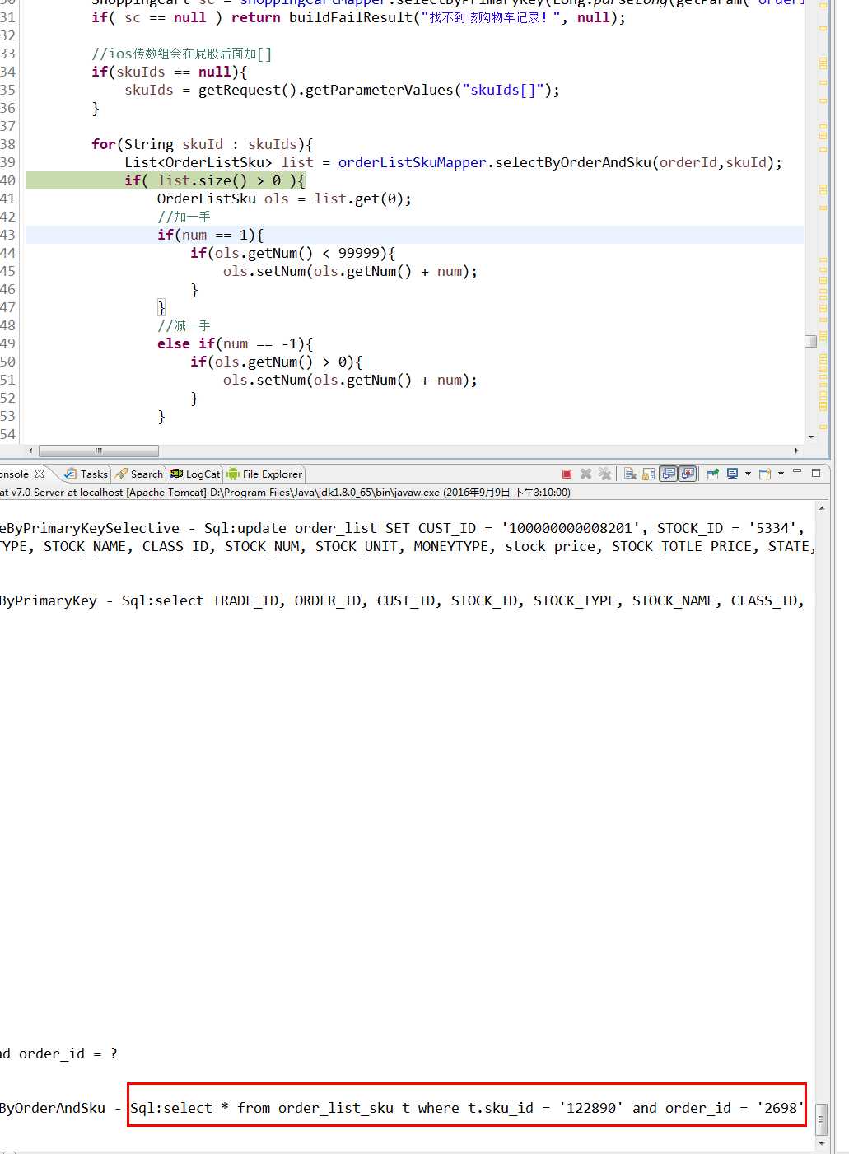Click 'if(ols.getNum() > 0){' line
Screen dimensions: 849x1154
[276, 362]
